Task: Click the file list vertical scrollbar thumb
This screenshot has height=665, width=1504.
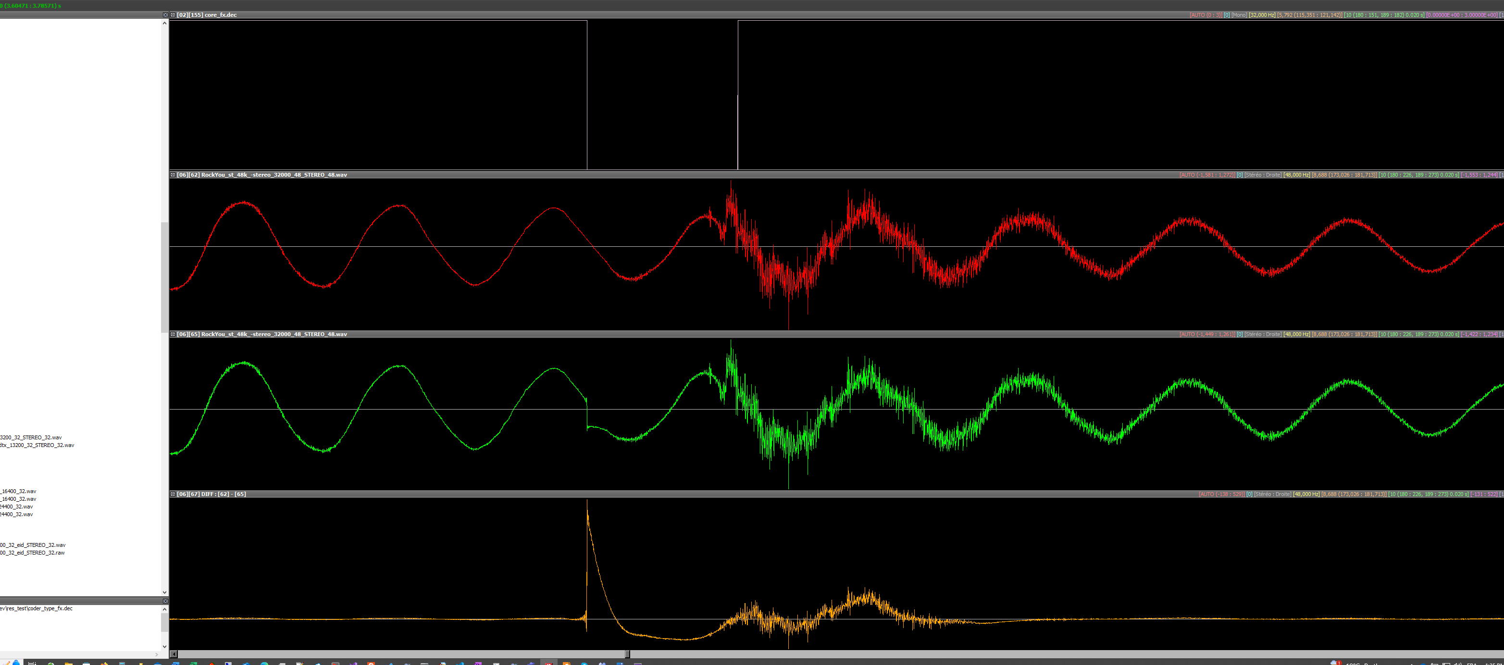Action: click(x=165, y=277)
